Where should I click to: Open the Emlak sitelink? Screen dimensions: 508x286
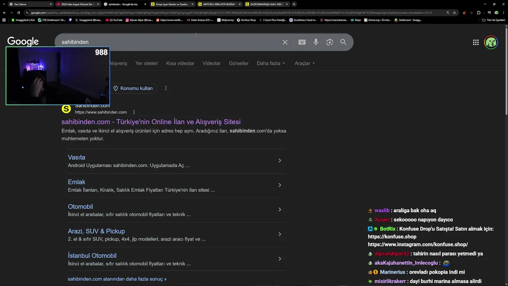[77, 182]
